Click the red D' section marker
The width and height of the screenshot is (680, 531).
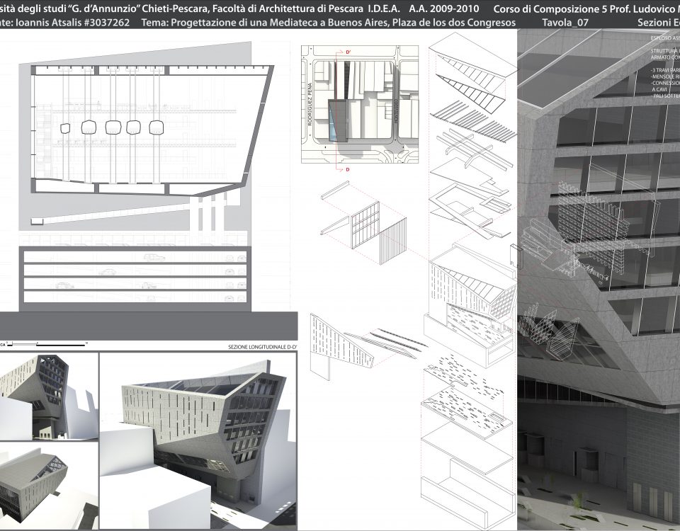[348, 52]
